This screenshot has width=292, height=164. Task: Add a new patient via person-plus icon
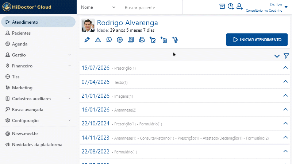[x=240, y=7]
